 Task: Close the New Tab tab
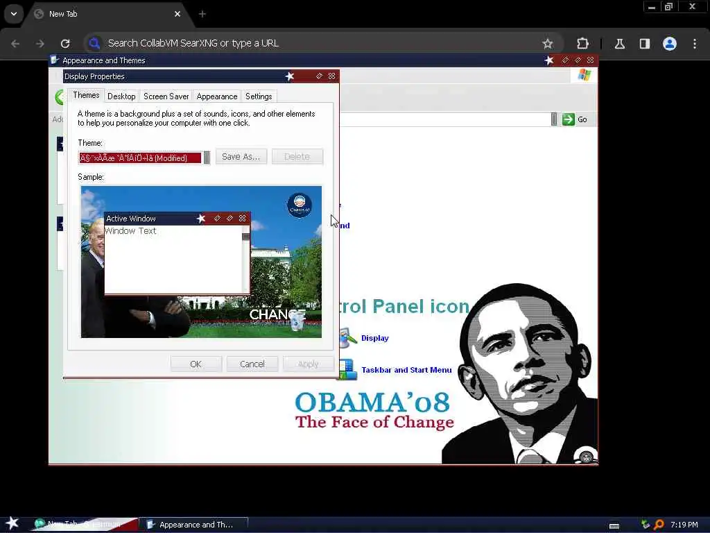(177, 14)
